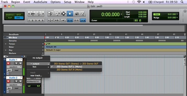187x96 pixels.
Task: Enable Shuffle edit mode
Action: point(10,15)
